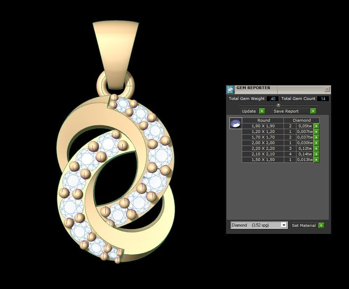Screen dimensions: 349x289
Task: Click the Total Gem Count value 14
Action: click(323, 99)
